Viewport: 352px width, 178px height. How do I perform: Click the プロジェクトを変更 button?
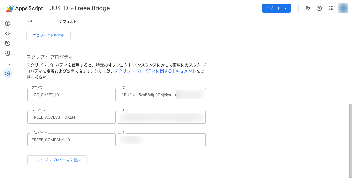(48, 35)
